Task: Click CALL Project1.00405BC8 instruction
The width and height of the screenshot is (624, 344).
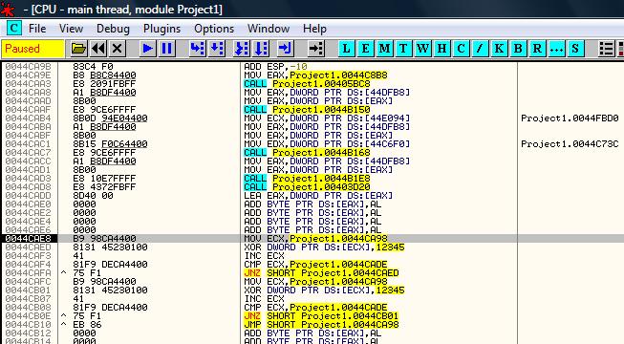Action: click(307, 84)
